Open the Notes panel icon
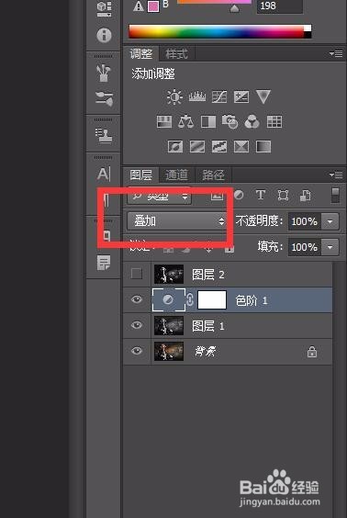The width and height of the screenshot is (347, 518). click(104, 263)
